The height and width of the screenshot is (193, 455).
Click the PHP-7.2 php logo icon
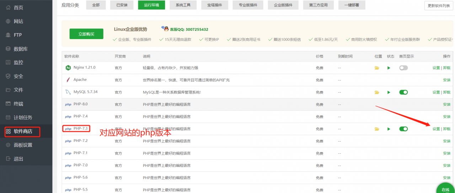pos(68,141)
